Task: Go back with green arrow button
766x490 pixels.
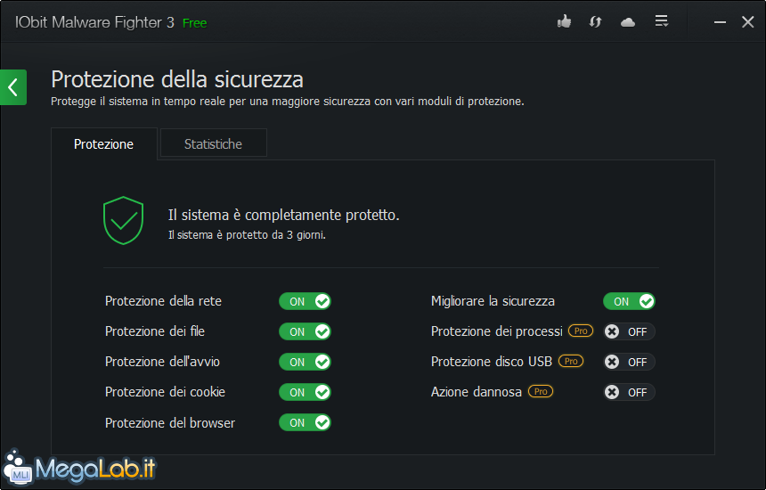Action: pos(13,87)
